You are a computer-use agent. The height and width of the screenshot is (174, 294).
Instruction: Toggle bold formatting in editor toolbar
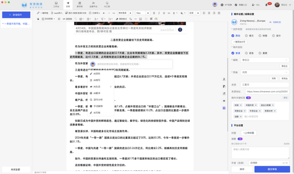point(154,13)
